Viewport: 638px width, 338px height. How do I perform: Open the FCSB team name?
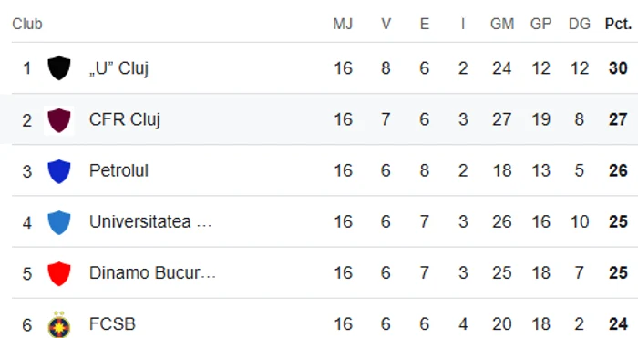(x=112, y=324)
